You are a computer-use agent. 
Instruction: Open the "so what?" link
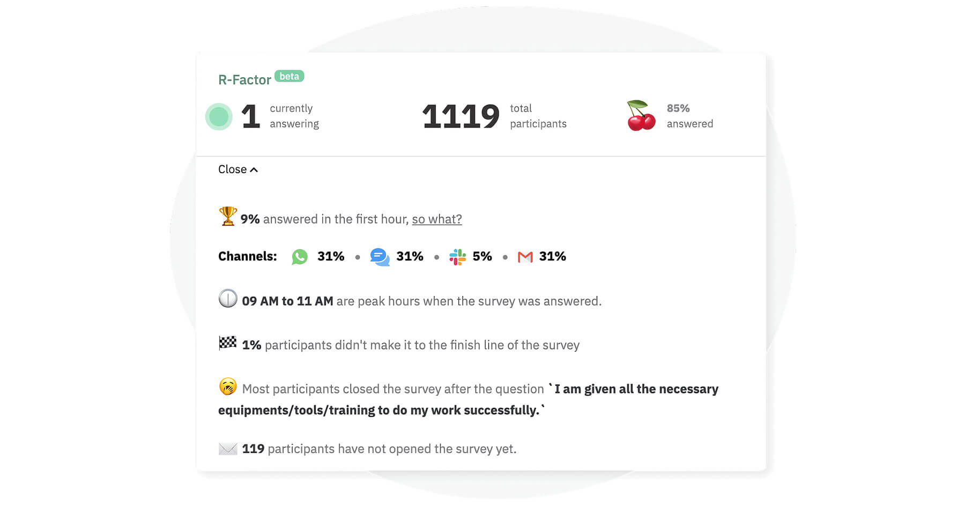point(436,219)
